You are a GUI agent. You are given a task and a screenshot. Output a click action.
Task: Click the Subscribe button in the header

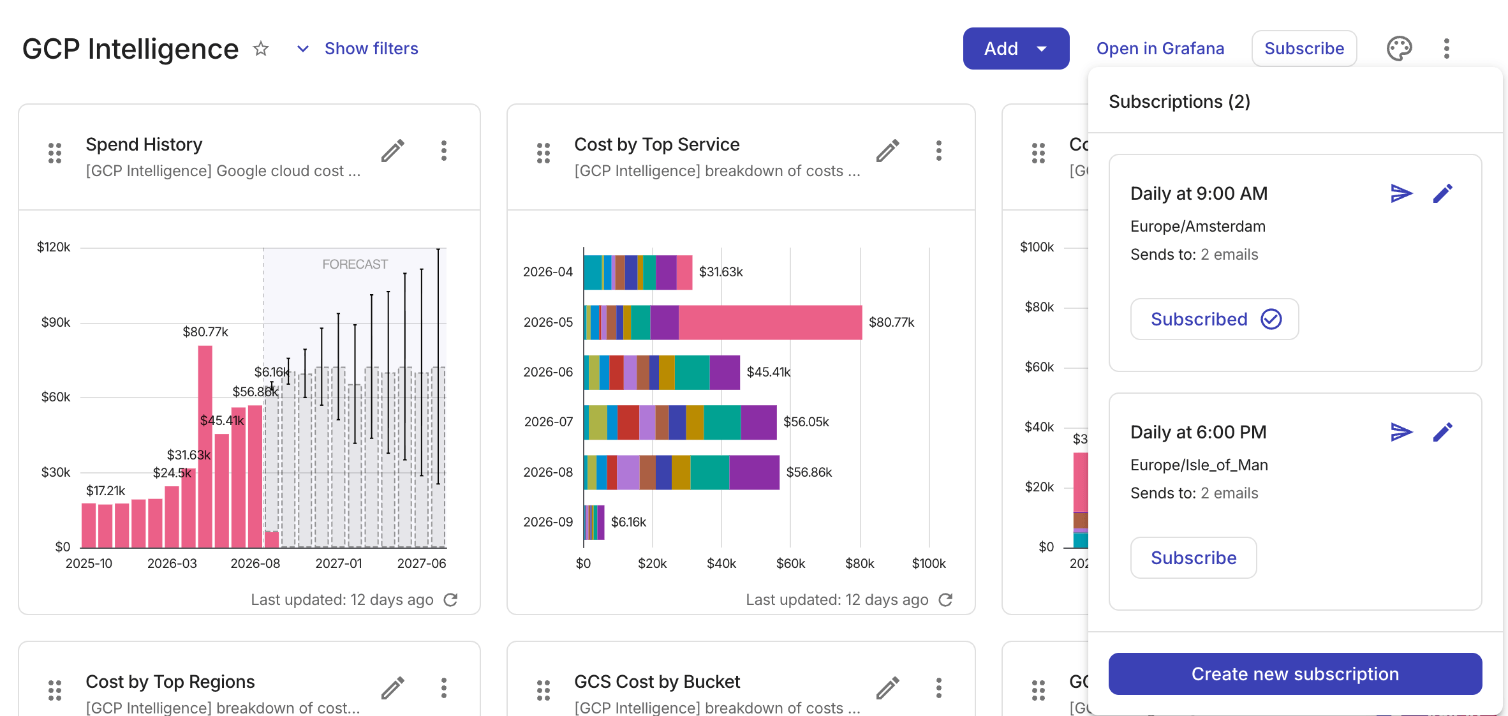1304,48
